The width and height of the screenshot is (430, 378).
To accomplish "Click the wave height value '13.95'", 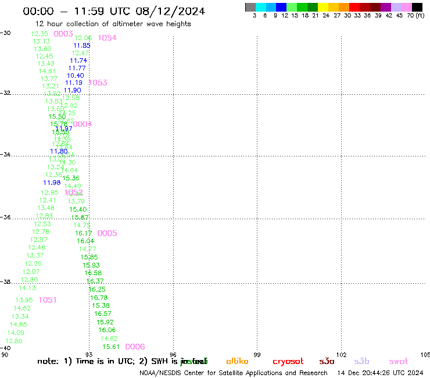I will coord(24,300).
